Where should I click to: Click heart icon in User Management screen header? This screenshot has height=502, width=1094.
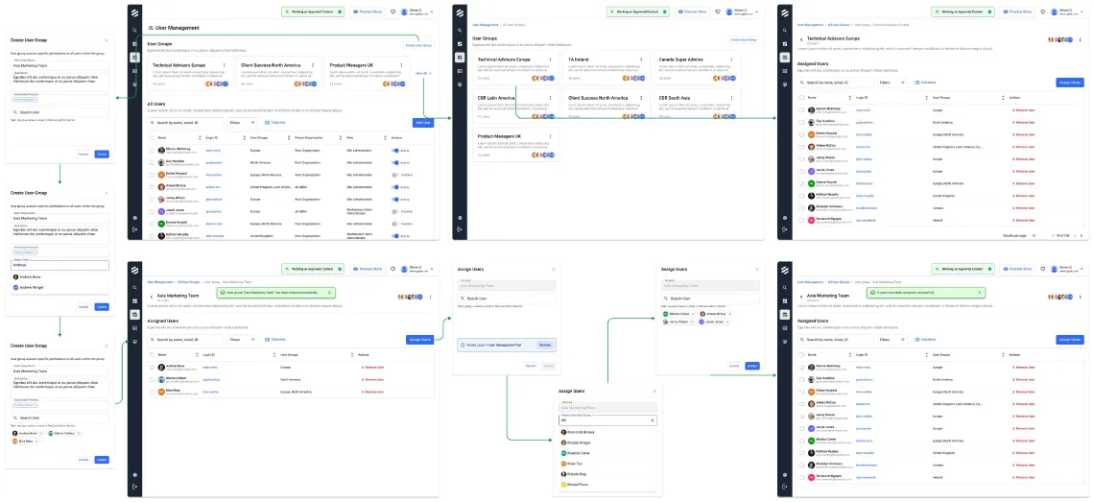pyautogui.click(x=392, y=12)
